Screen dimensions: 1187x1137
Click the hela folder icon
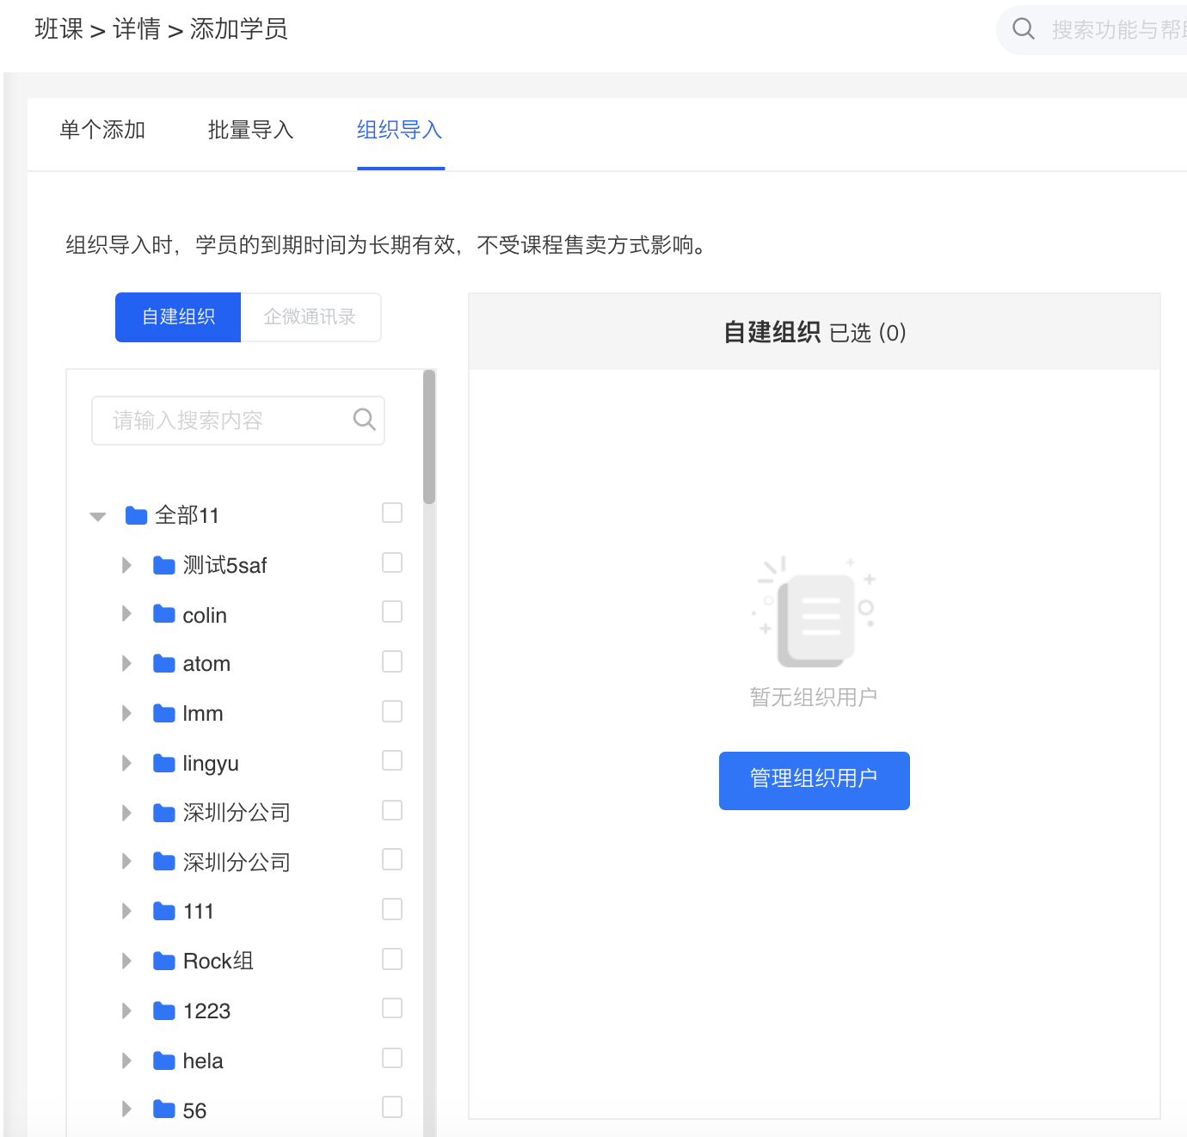tap(163, 1060)
